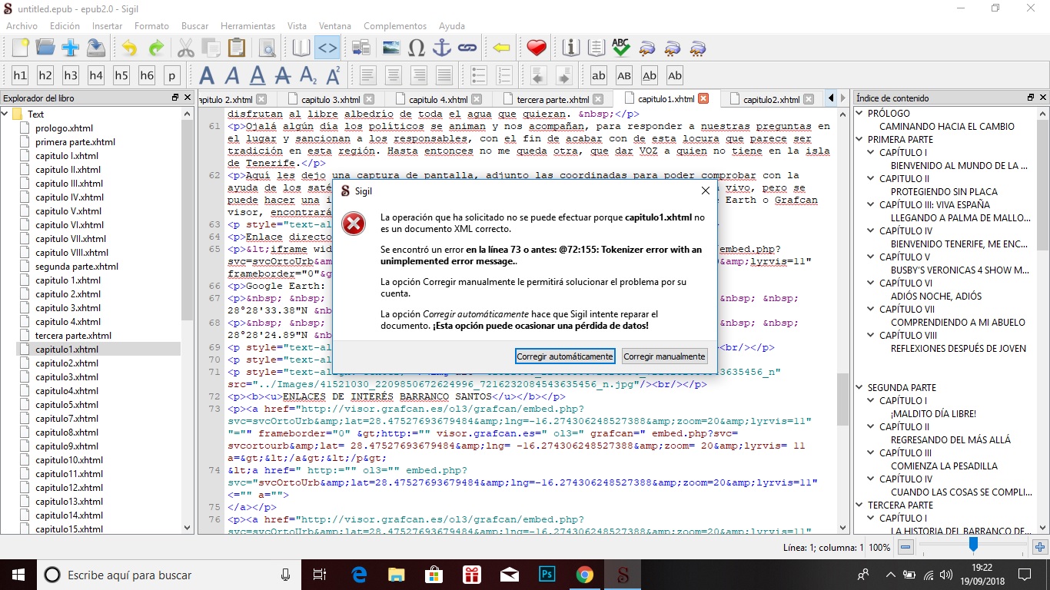Switch to Book View open-book icon

(301, 48)
